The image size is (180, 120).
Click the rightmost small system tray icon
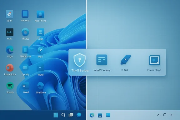click(171, 115)
